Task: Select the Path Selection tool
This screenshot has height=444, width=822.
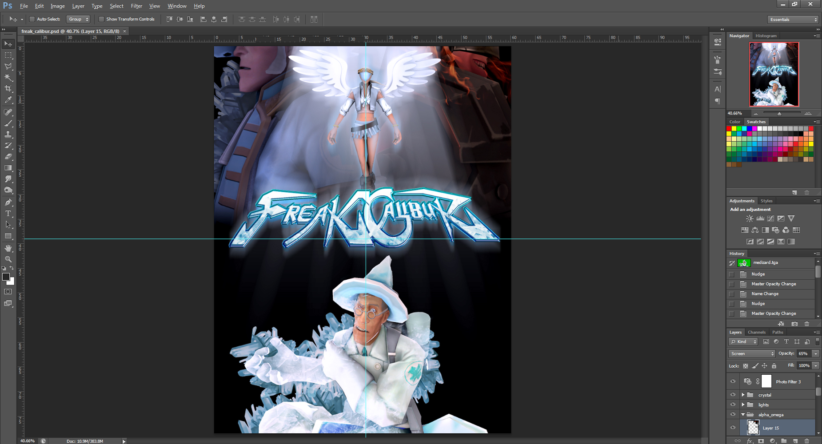Action: 8,225
